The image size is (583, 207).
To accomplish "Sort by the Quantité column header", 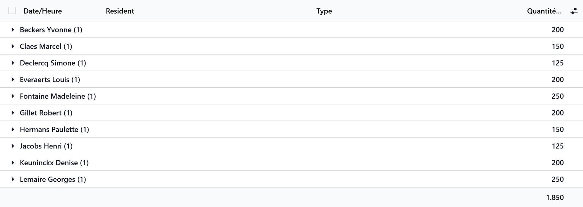I will click(544, 11).
